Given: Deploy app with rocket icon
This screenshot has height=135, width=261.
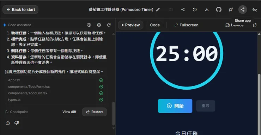Looking at the screenshot, I should click(231, 9).
